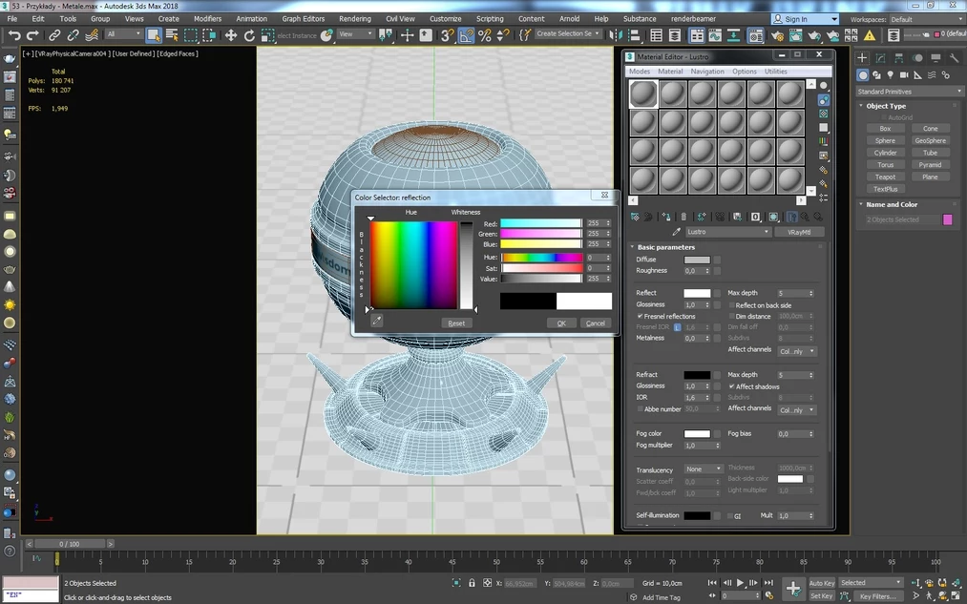The width and height of the screenshot is (967, 604).
Task: Activate the Select and Rotate tool
Action: 249,35
